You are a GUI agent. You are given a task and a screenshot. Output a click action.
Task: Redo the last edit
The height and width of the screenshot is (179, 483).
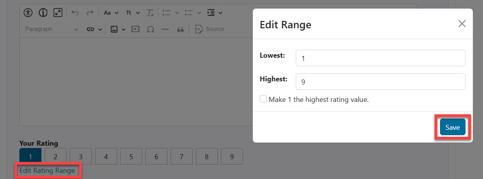(x=90, y=13)
